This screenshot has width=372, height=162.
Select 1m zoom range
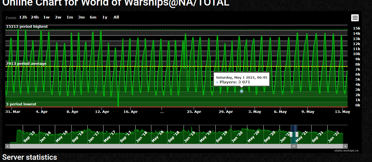pos(70,17)
